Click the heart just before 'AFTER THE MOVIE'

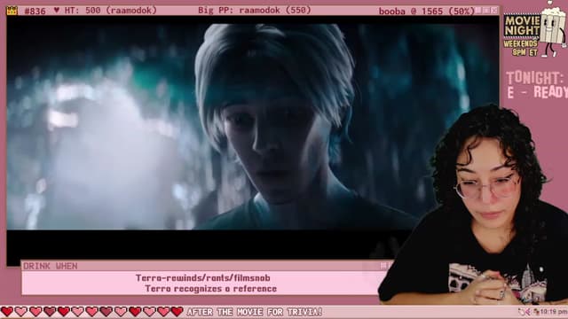[177, 311]
